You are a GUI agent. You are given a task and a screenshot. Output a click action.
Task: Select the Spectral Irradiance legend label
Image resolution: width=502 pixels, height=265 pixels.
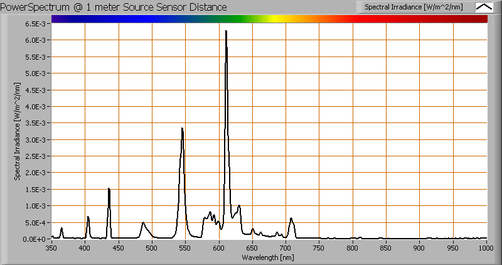tap(414, 7)
